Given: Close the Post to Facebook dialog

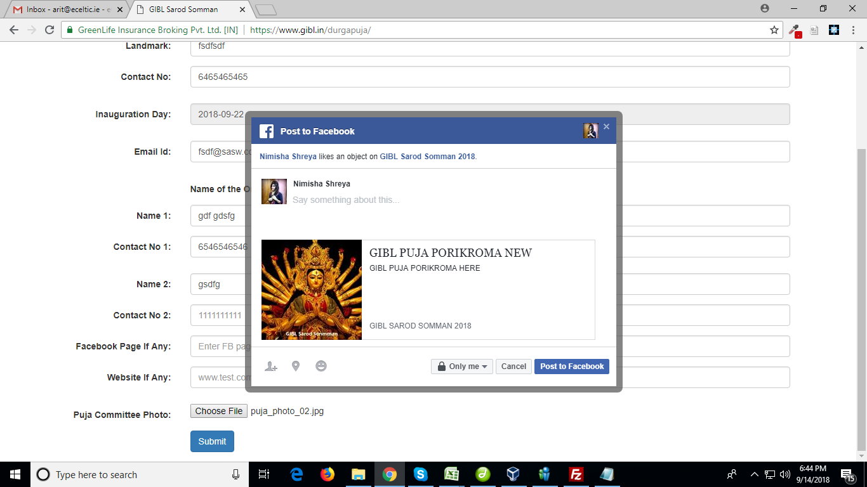Looking at the screenshot, I should pos(606,127).
